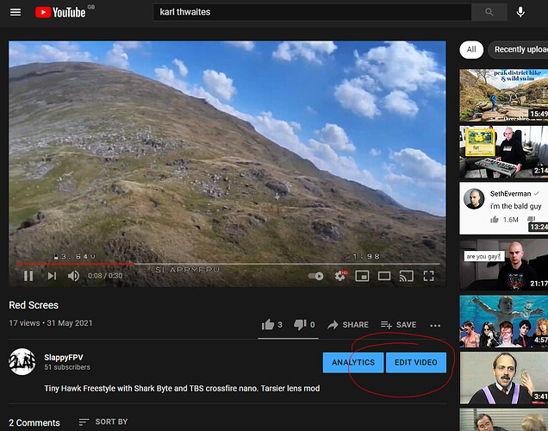
Task: Click the Tiny Hawk Freestyle description text
Action: (182, 389)
